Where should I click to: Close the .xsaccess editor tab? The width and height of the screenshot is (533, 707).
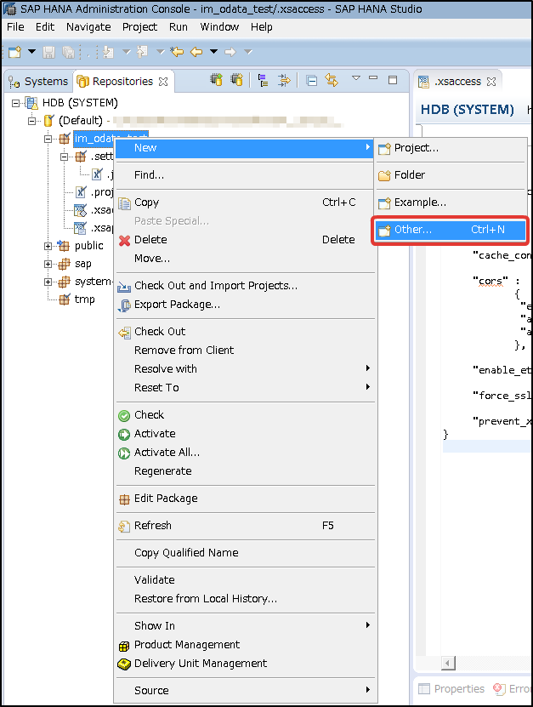click(491, 82)
